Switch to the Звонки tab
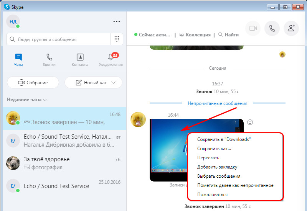Screen dimensions: 307x211 click(49, 60)
